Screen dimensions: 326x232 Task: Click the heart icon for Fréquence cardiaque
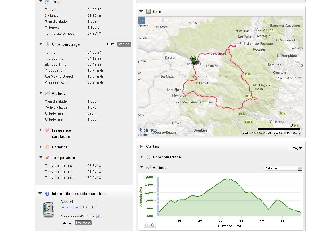click(47, 130)
